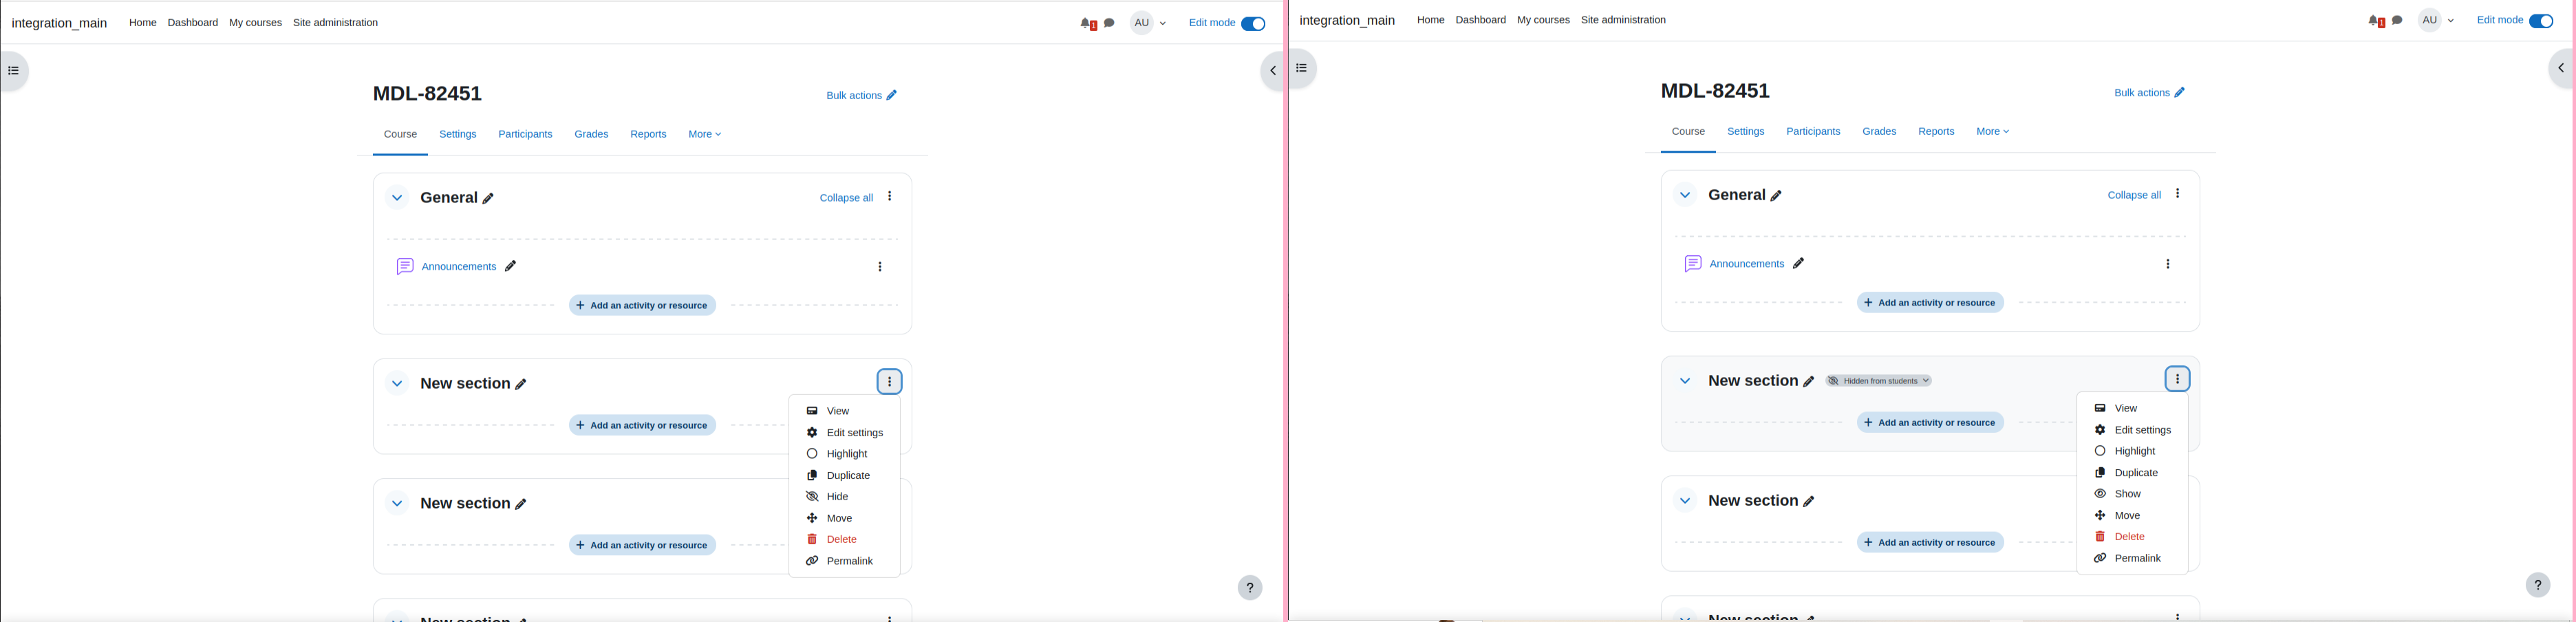Open Announcements link in left window
Image resolution: width=2576 pixels, height=622 pixels.
point(459,267)
